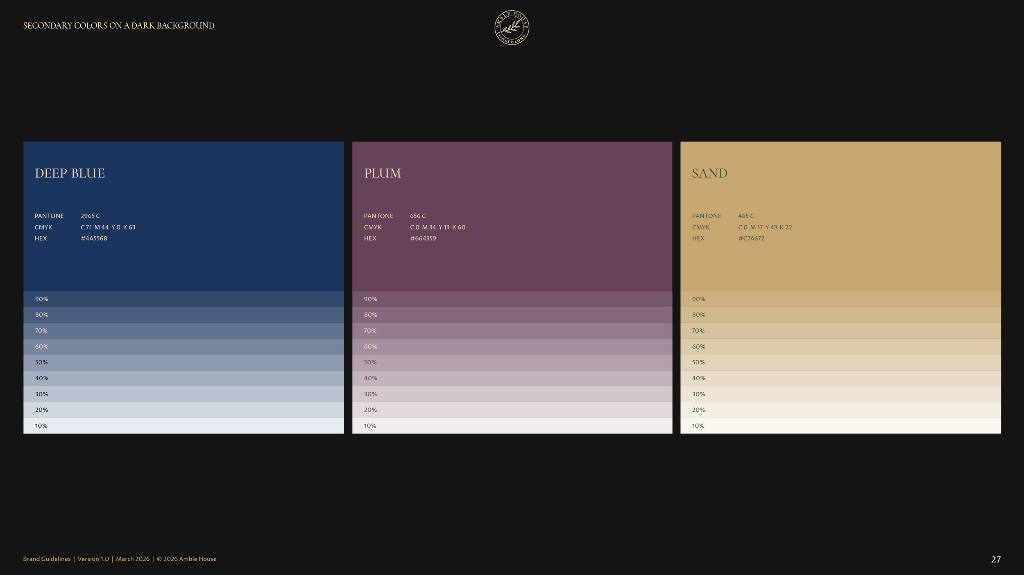Click the 'Brand Guidelines' footer text

(47, 559)
